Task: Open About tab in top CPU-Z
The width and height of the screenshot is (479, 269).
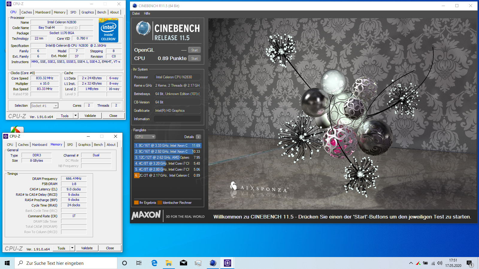Action: click(x=114, y=12)
